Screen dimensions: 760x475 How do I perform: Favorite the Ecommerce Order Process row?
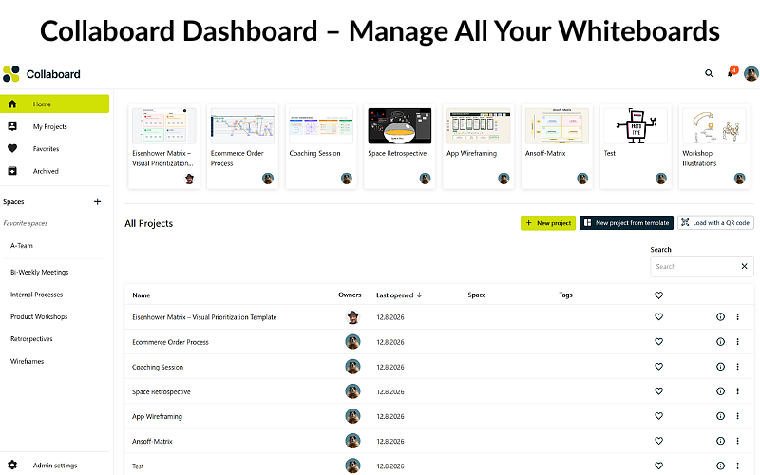coord(658,341)
